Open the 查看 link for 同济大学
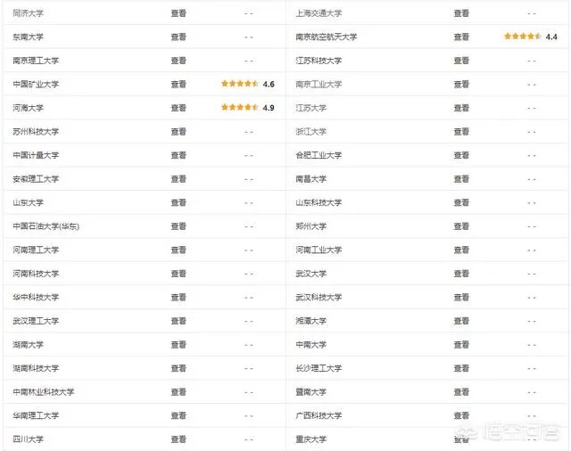571x451 pixels. (178, 13)
